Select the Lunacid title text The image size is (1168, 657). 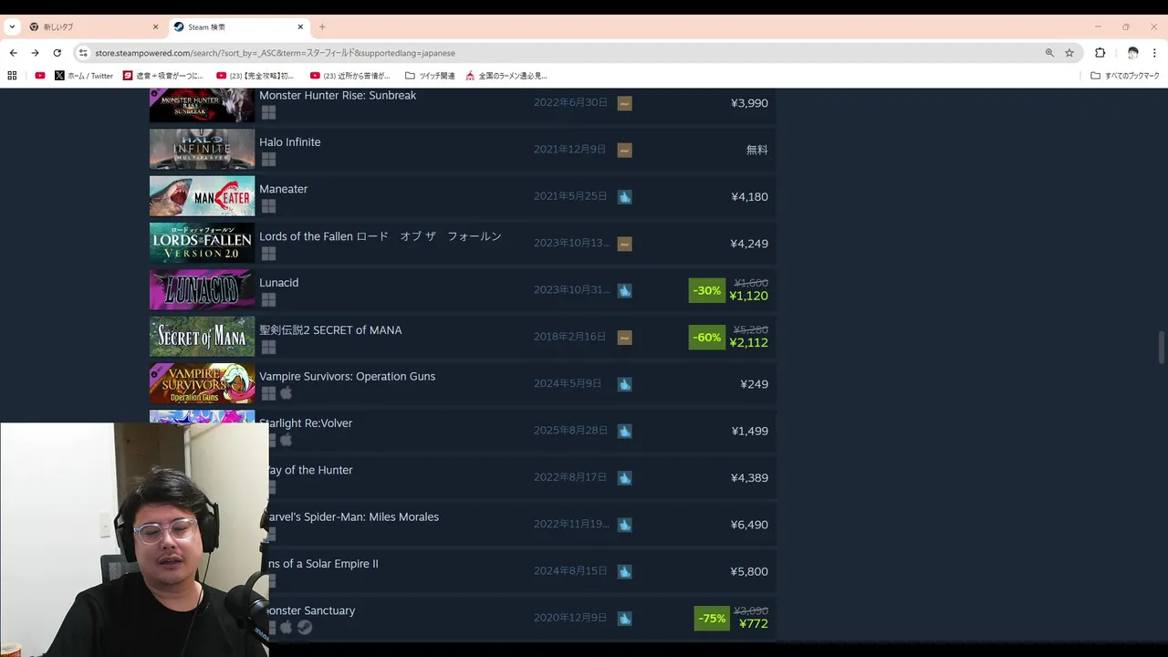click(278, 283)
